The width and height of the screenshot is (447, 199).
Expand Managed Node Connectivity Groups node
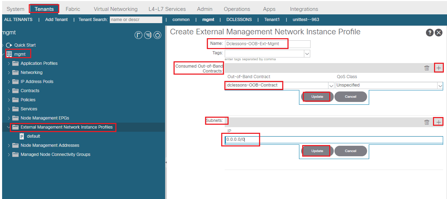(x=9, y=155)
